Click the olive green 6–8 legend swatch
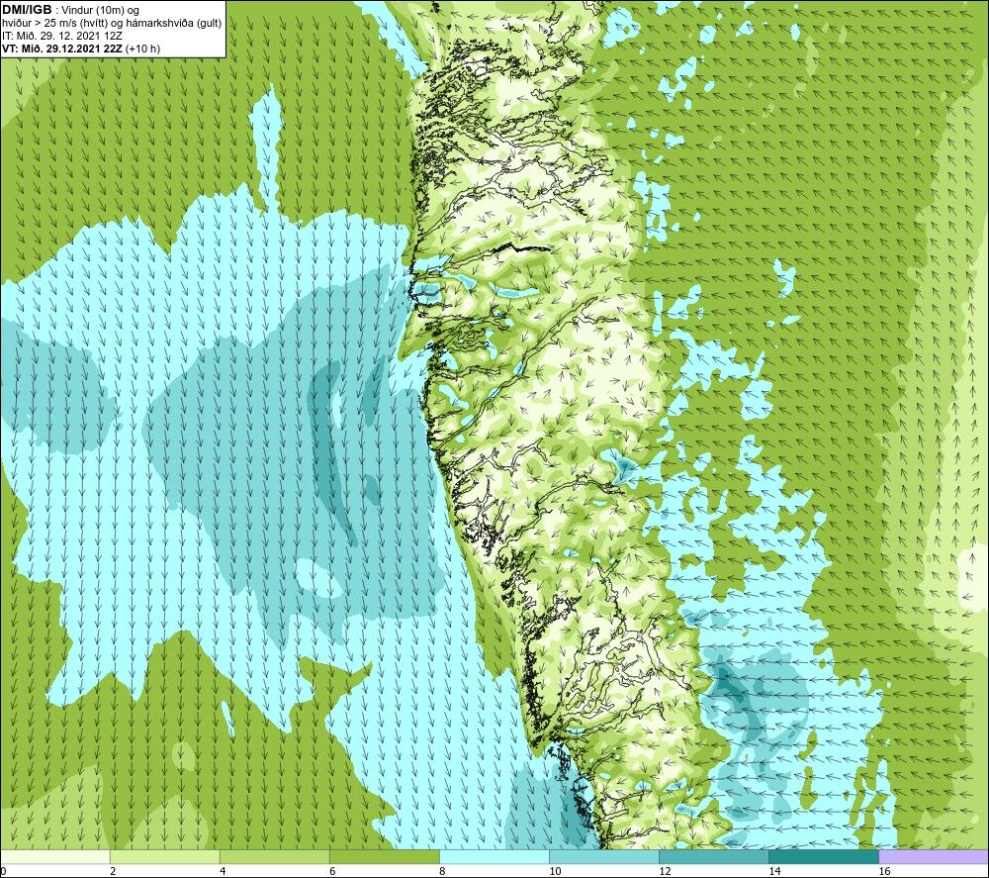Viewport: 989px width, 878px height. (x=384, y=856)
